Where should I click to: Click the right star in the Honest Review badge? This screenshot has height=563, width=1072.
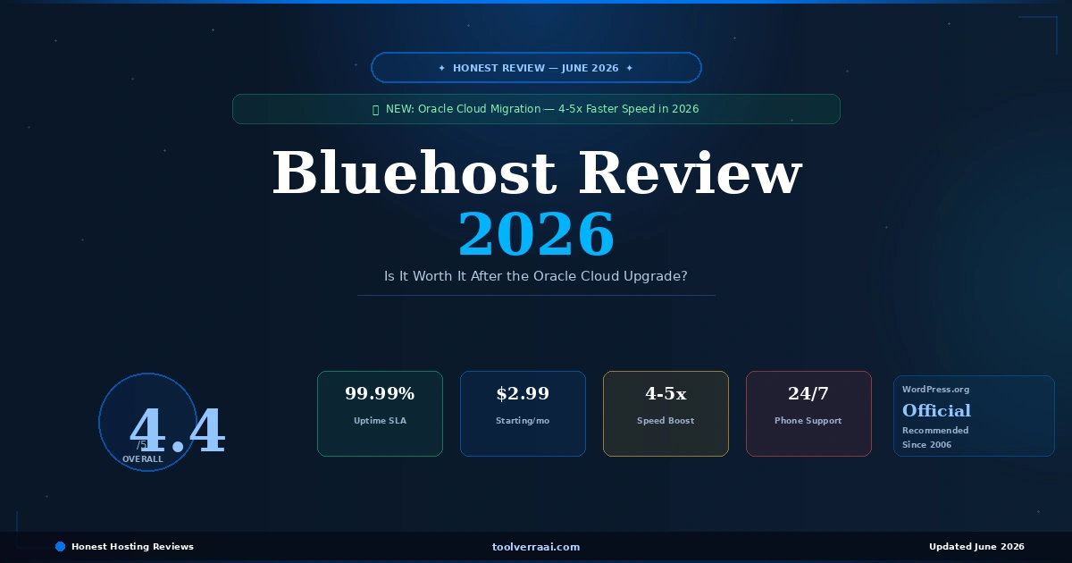coord(629,68)
